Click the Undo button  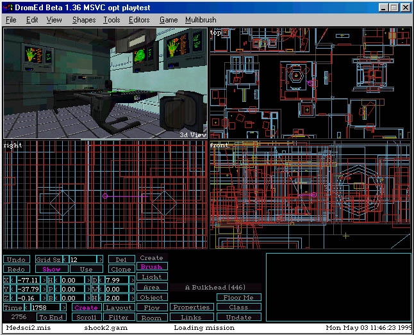[x=17, y=259]
